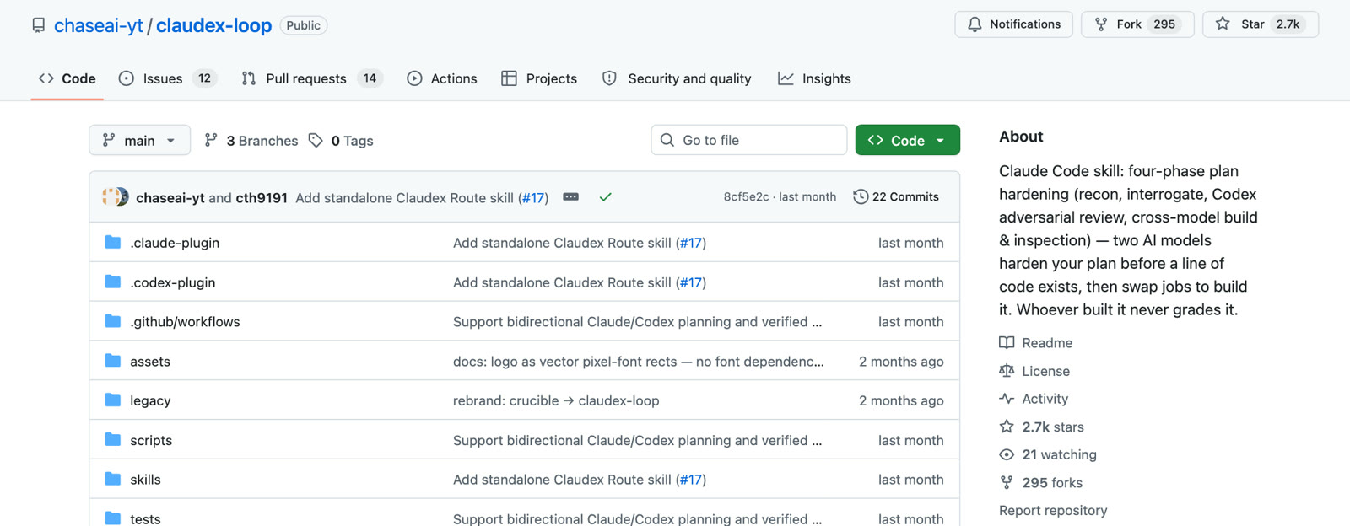Open the rebrand crucible commit message
The image size is (1350, 526).
coord(556,400)
